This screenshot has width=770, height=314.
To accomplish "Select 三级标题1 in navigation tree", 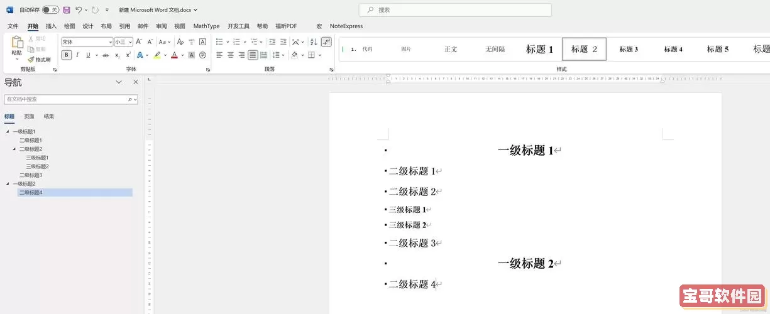I will pyautogui.click(x=37, y=158).
